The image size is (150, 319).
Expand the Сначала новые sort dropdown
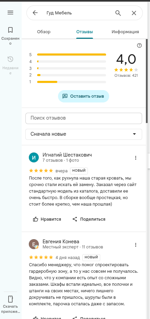point(83,134)
